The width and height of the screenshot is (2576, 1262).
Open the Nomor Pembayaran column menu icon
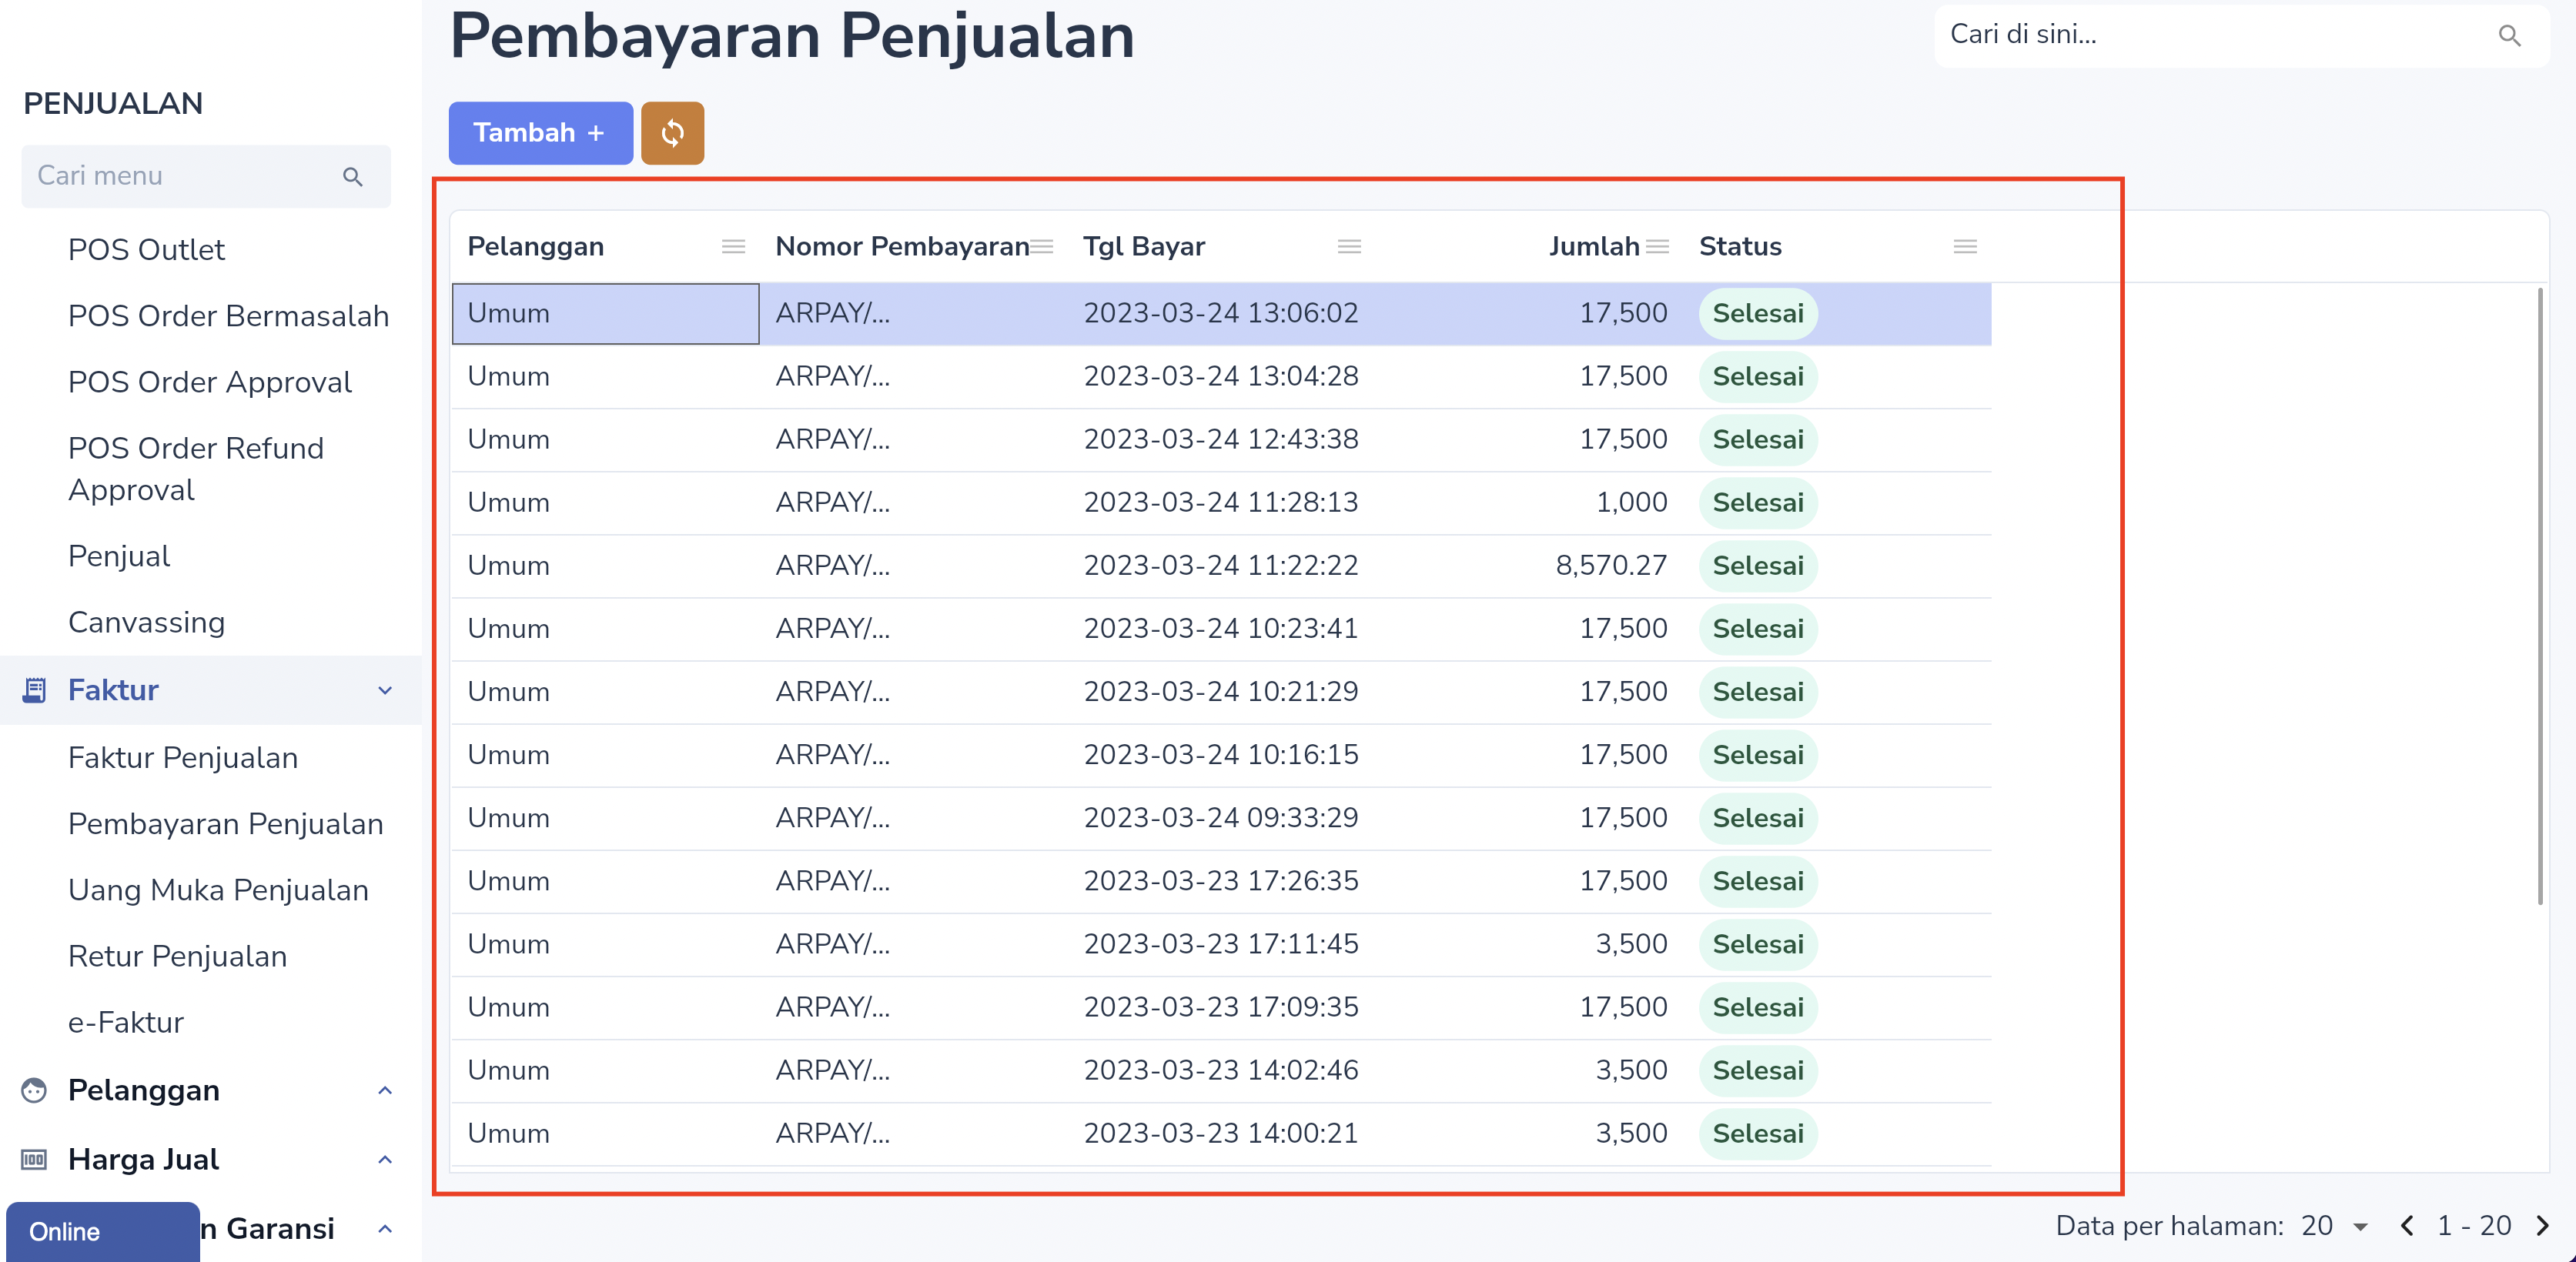(x=1041, y=247)
